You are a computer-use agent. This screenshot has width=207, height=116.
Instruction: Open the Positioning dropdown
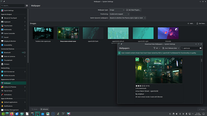[x=119, y=14]
